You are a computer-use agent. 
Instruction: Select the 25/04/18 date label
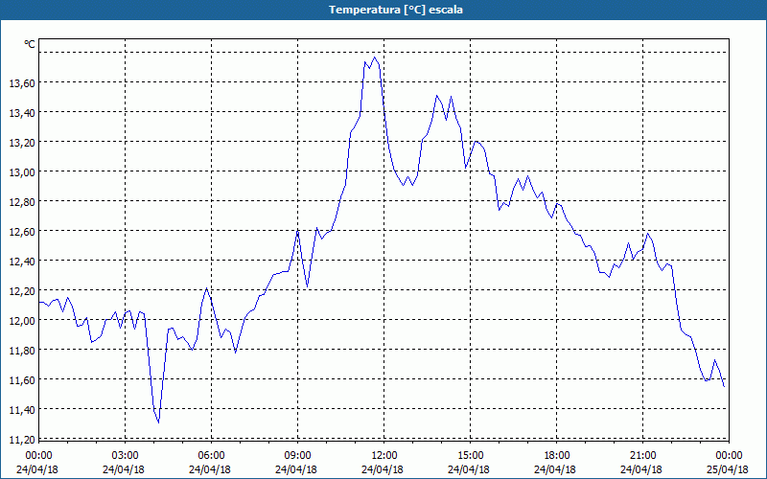728,469
